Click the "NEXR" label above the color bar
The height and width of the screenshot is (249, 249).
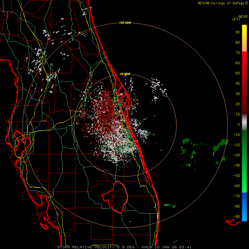click(x=243, y=17)
